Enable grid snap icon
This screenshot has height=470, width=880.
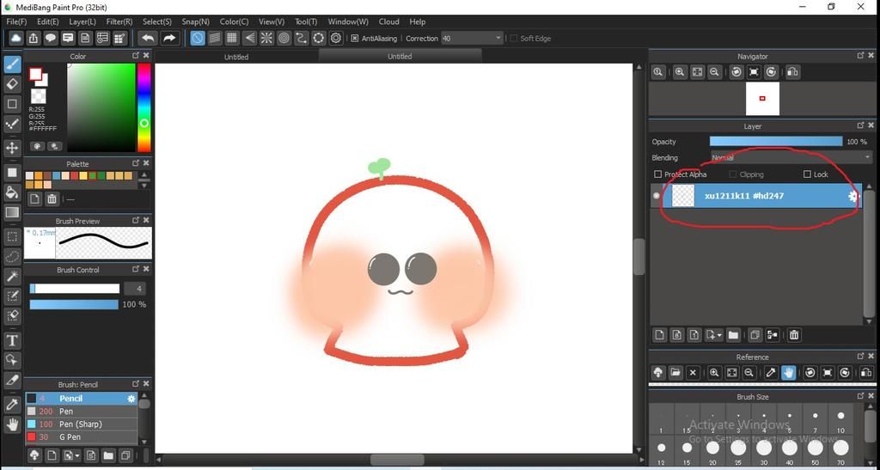coord(232,38)
